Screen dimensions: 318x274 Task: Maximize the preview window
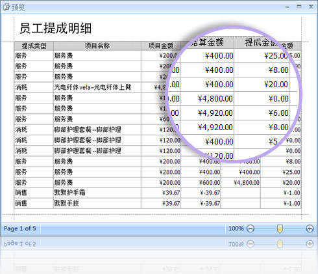tap(299, 7)
